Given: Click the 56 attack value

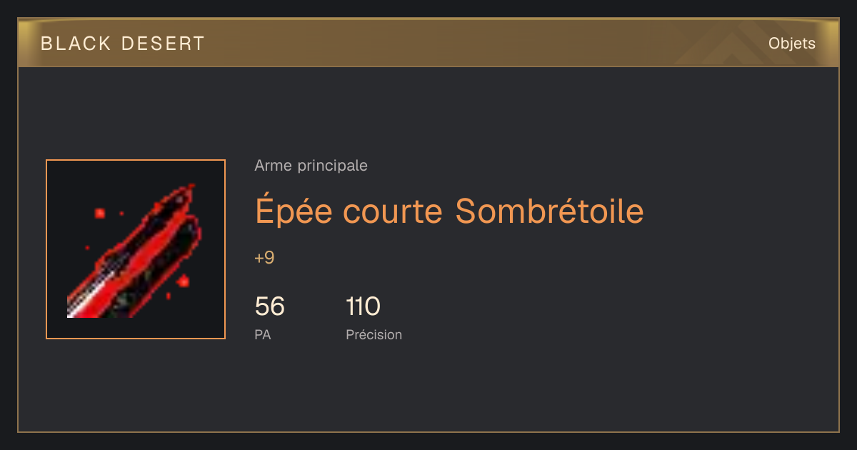Looking at the screenshot, I should coord(270,307).
